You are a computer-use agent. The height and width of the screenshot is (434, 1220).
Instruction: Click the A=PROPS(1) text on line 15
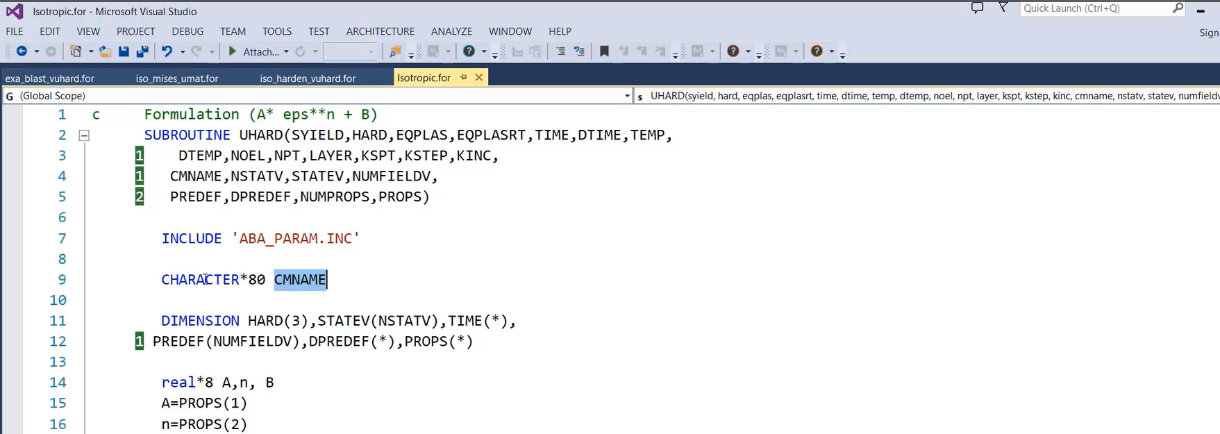204,403
